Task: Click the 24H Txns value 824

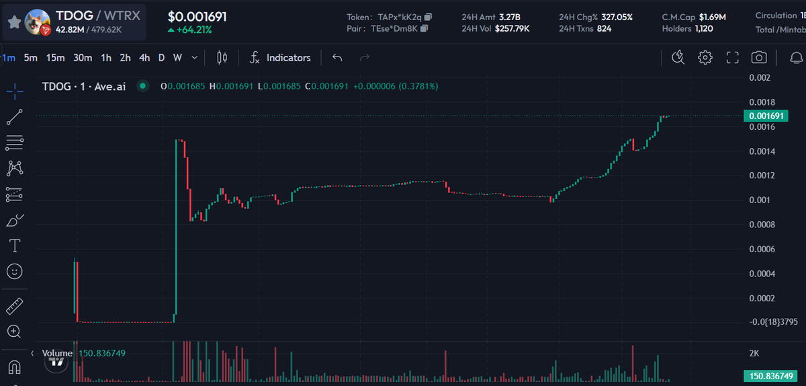Action: (604, 28)
